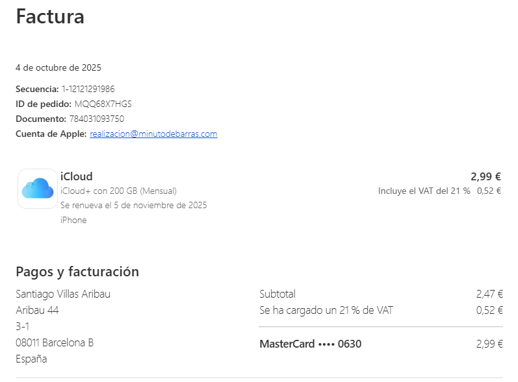Click the iCloud app icon
Viewport: 518px width, 382px height.
tap(37, 188)
